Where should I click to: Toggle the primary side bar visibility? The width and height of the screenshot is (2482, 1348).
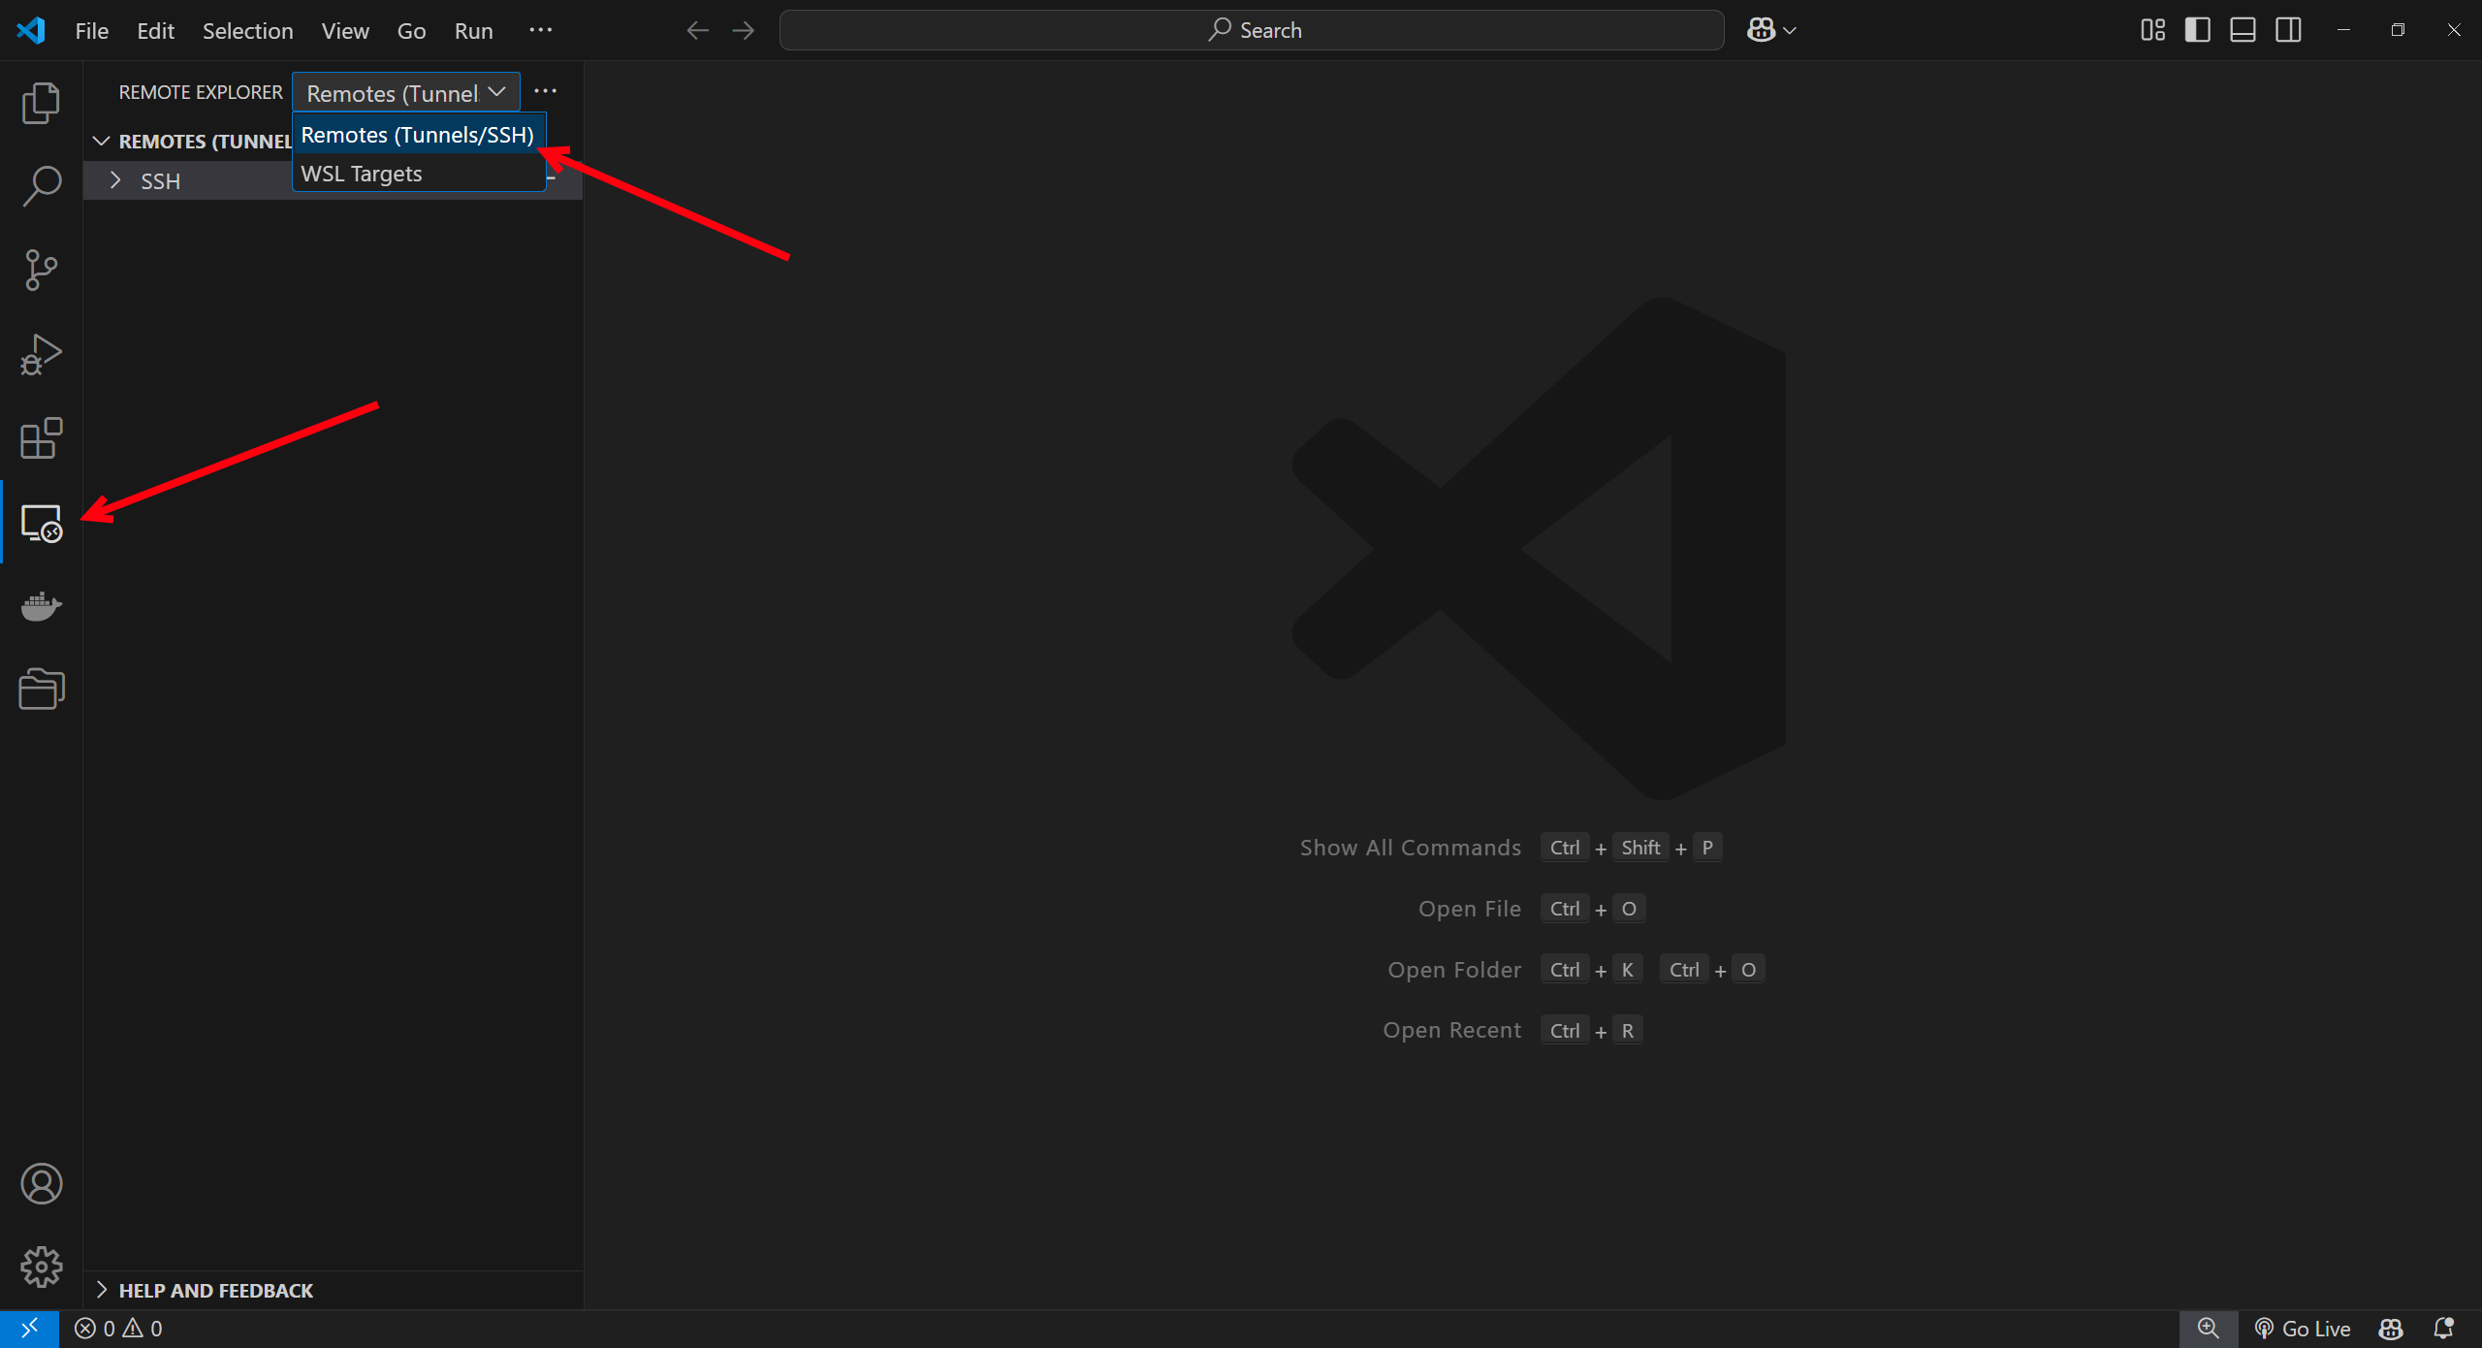click(x=2197, y=30)
